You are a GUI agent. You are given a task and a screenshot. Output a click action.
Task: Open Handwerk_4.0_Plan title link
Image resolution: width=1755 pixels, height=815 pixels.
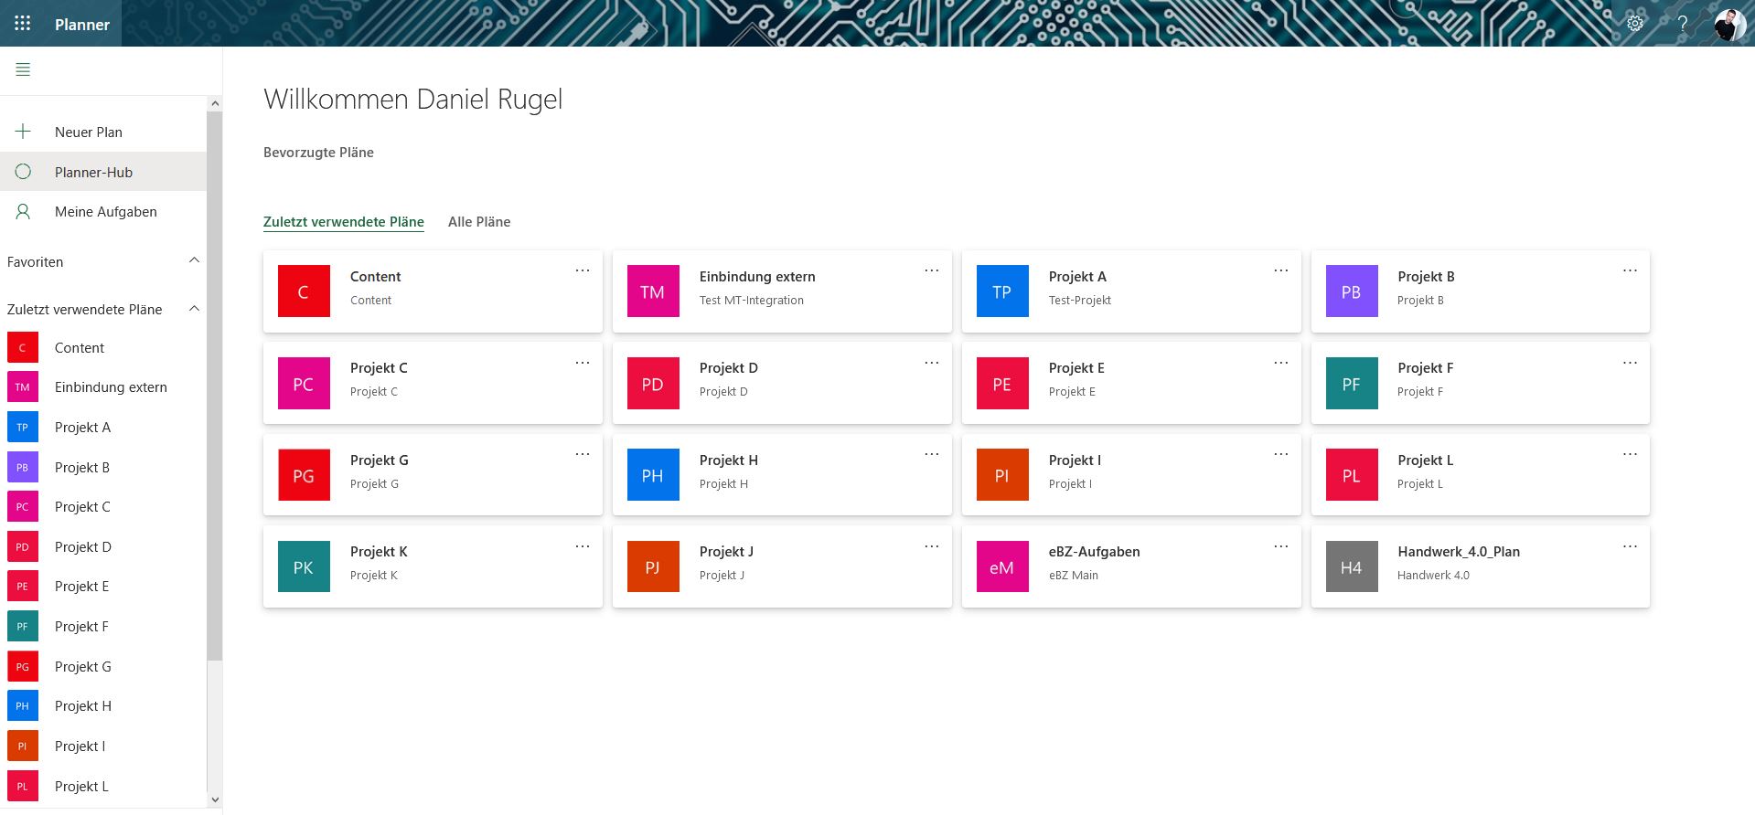(x=1459, y=551)
